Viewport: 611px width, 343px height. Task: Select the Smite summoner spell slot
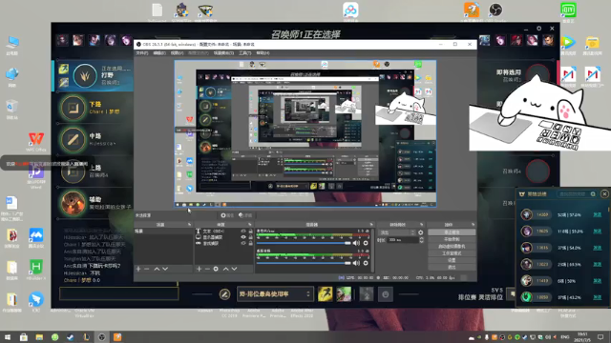pyautogui.click(x=344, y=294)
